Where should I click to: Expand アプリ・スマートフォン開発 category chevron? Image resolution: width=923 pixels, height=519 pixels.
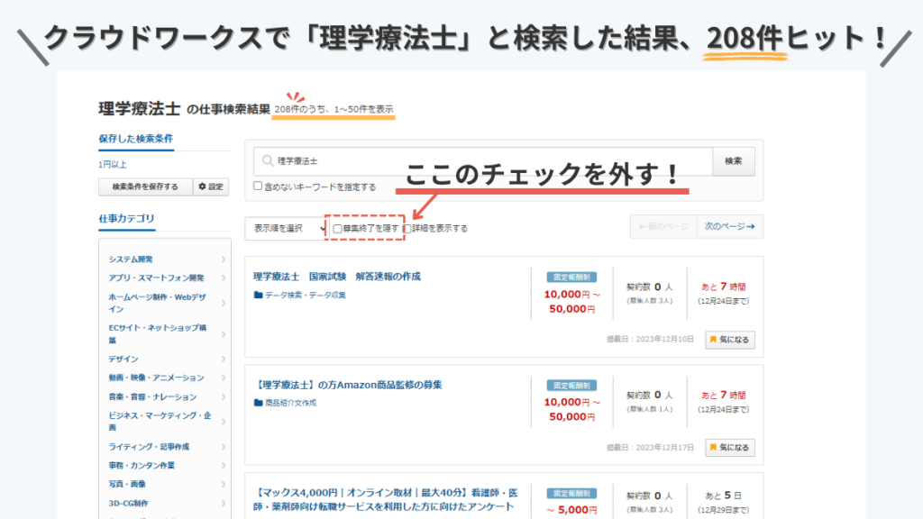click(224, 278)
